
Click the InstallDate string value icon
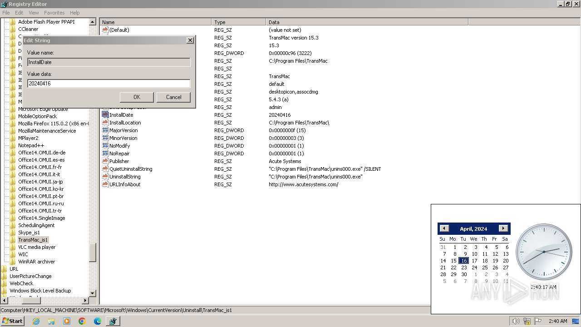105,115
